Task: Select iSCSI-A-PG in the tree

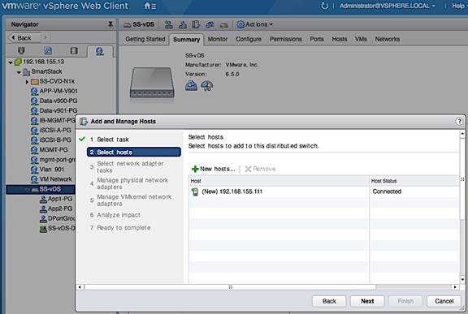Action: [x=51, y=130]
